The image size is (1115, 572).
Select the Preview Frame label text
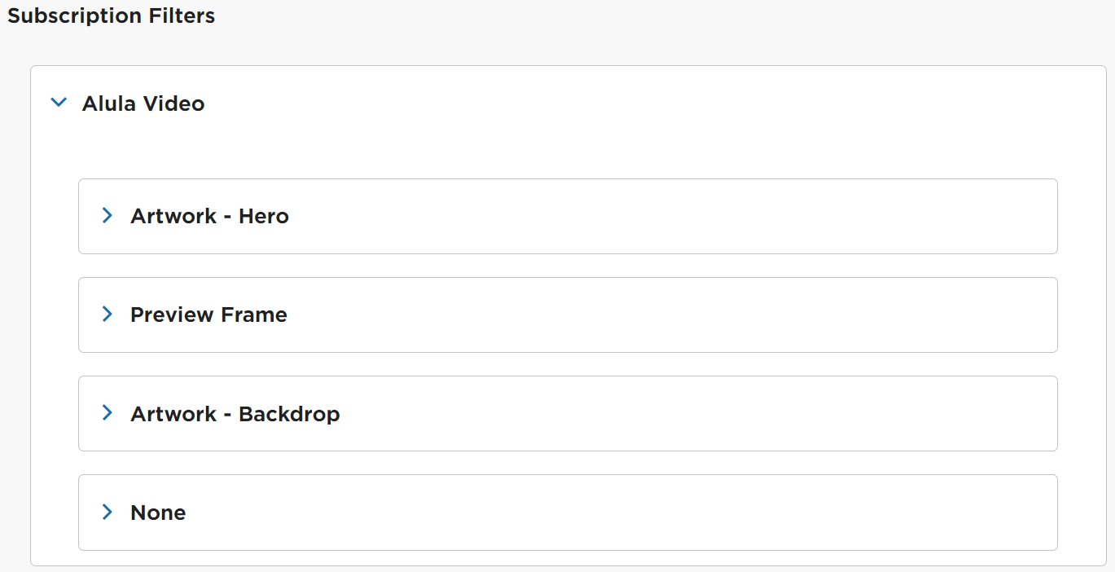[x=209, y=315]
